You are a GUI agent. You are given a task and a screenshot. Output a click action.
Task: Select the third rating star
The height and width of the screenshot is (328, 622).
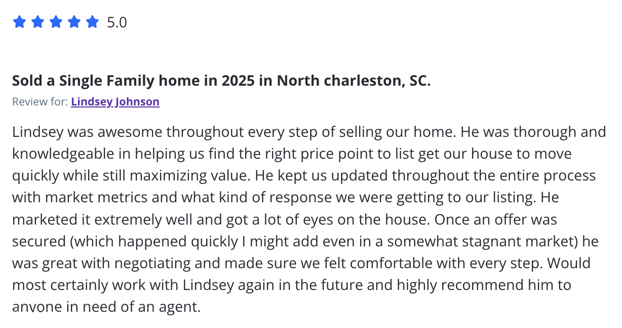click(x=55, y=22)
